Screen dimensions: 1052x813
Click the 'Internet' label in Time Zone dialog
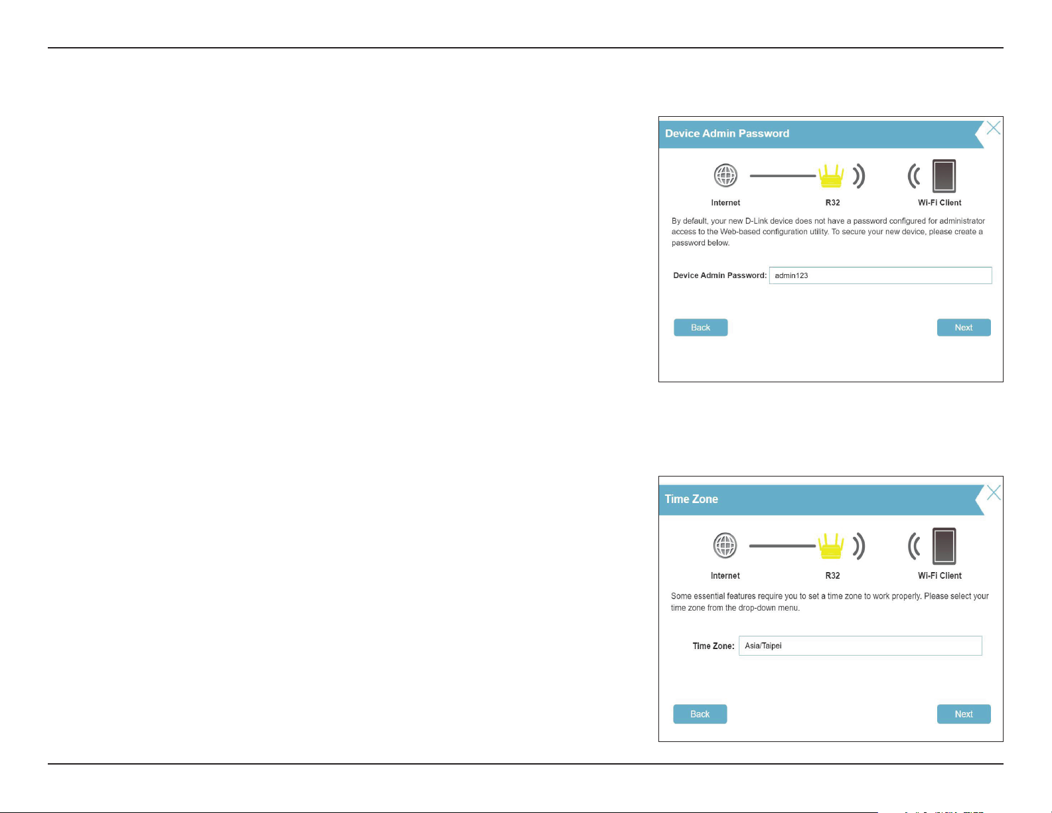point(725,575)
